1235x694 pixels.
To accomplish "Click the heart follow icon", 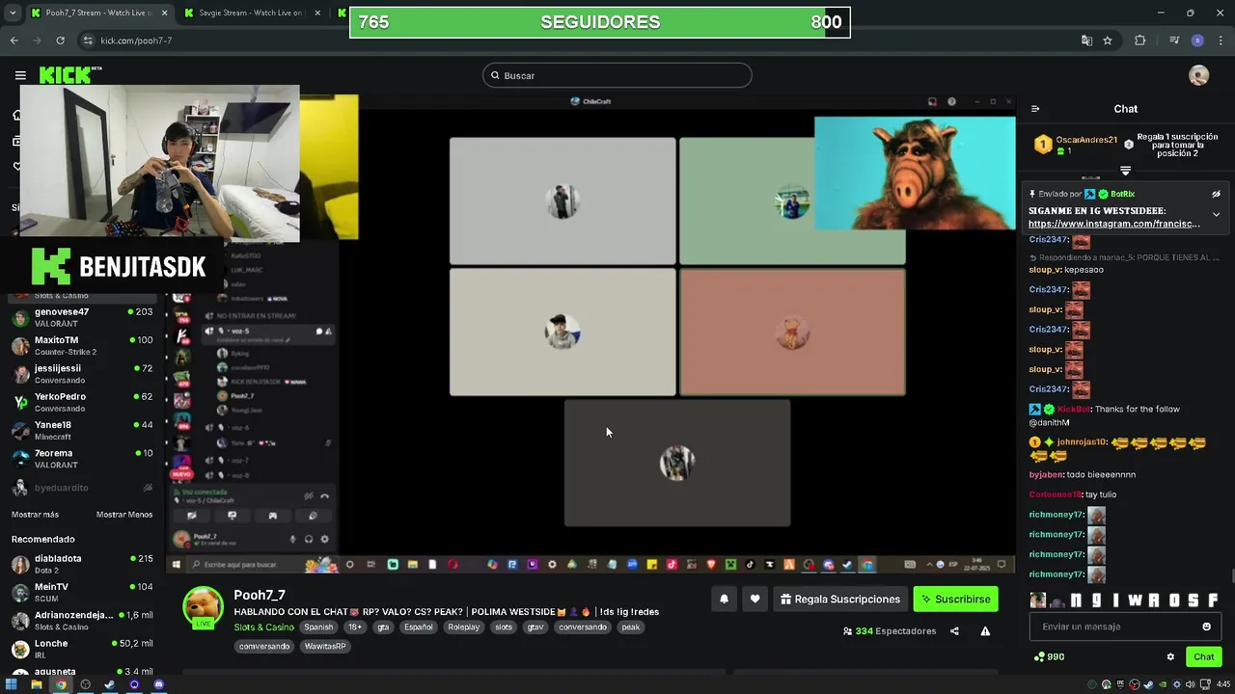I will click(755, 599).
